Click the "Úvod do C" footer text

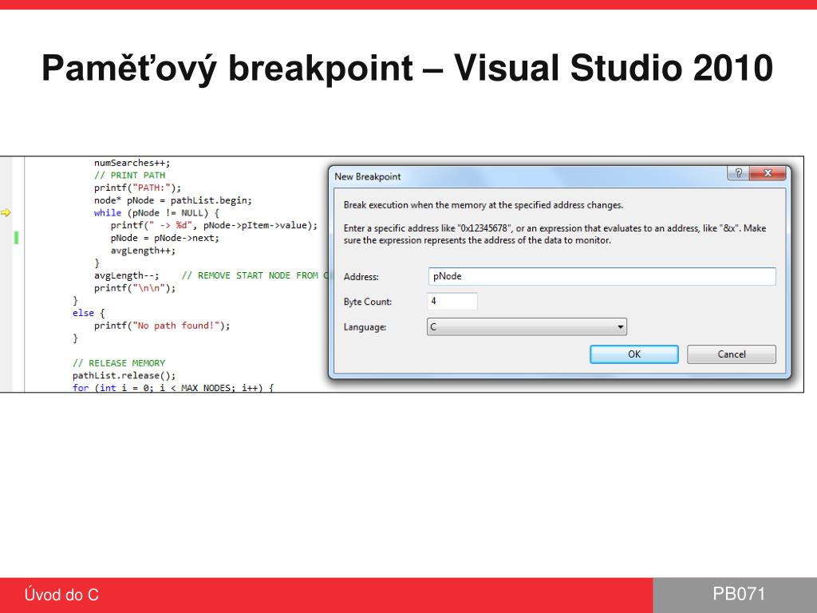tap(61, 595)
